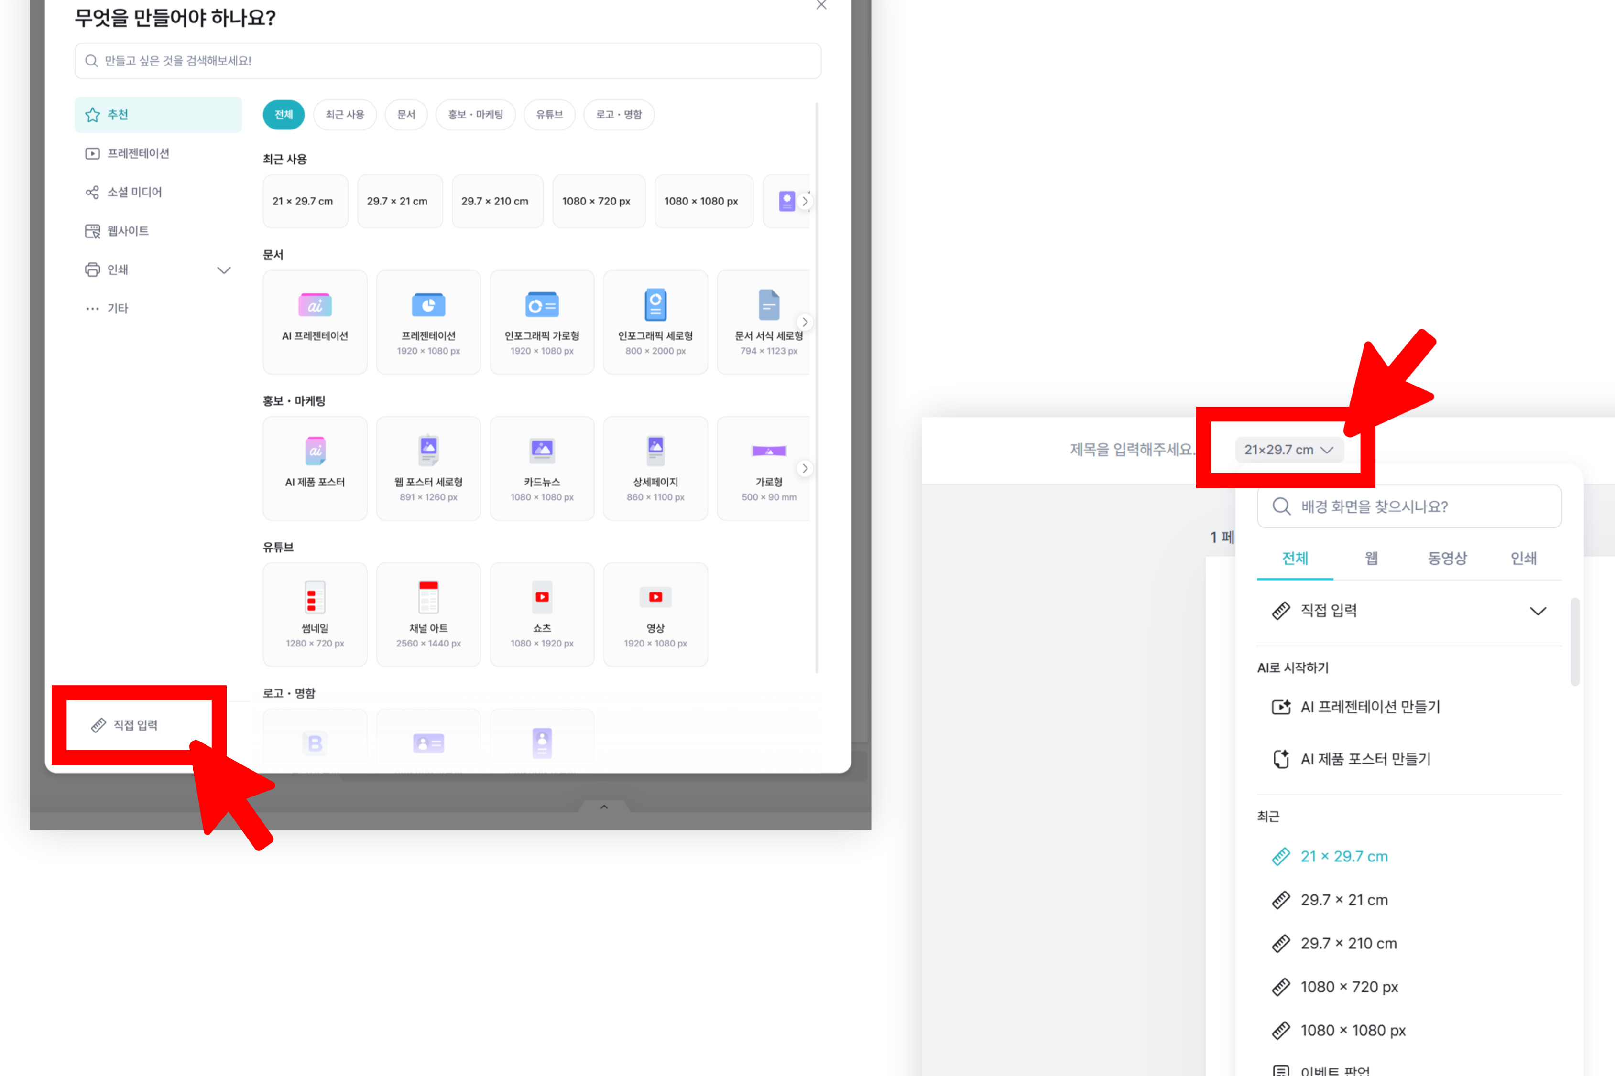Pick 29.7 × 21 cm from recent list

click(x=1343, y=900)
